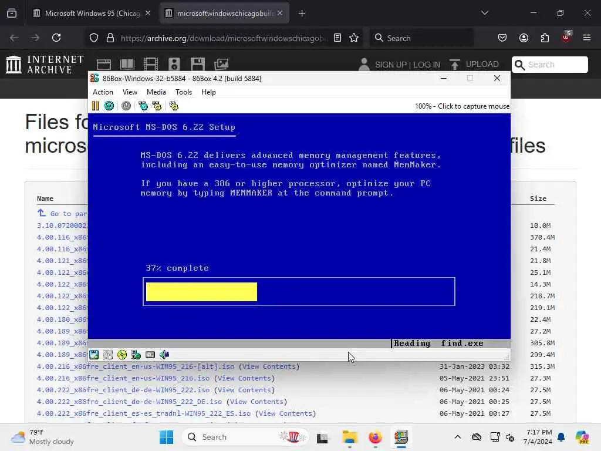The height and width of the screenshot is (451, 601).
Task: Click the 86Box hard reset icon
Action: 109,106
